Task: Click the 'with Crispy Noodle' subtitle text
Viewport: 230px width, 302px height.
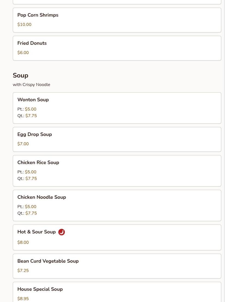Action: pos(32,85)
